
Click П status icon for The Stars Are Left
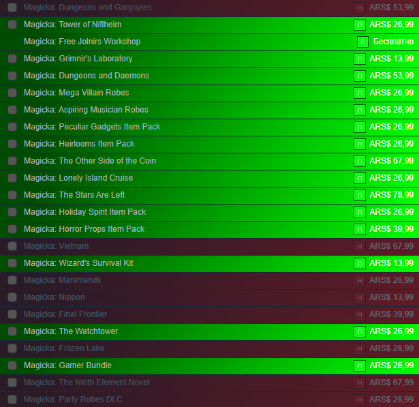click(360, 195)
